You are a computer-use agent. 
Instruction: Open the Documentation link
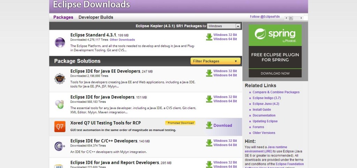click(264, 115)
